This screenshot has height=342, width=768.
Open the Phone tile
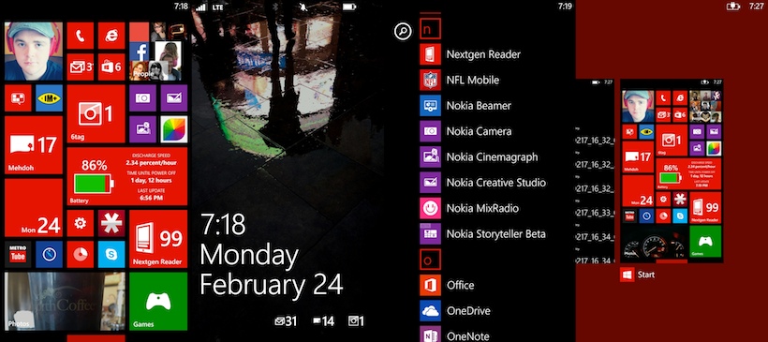tap(80, 36)
